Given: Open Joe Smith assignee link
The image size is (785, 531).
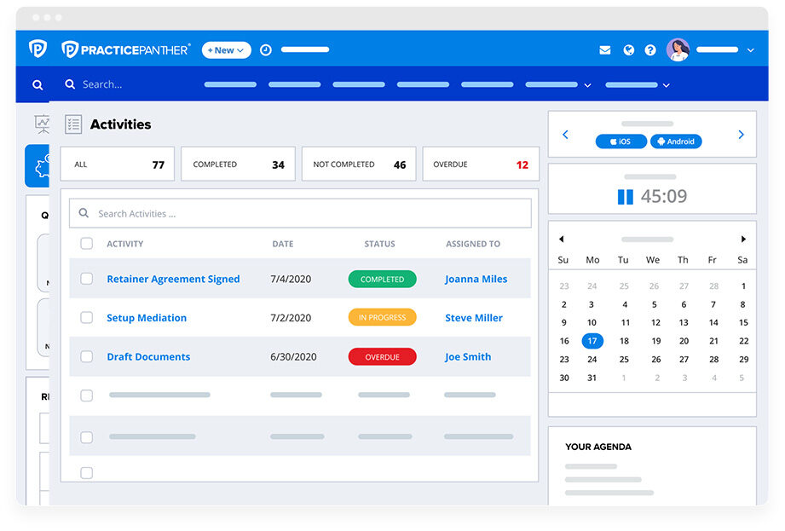Looking at the screenshot, I should coord(468,357).
